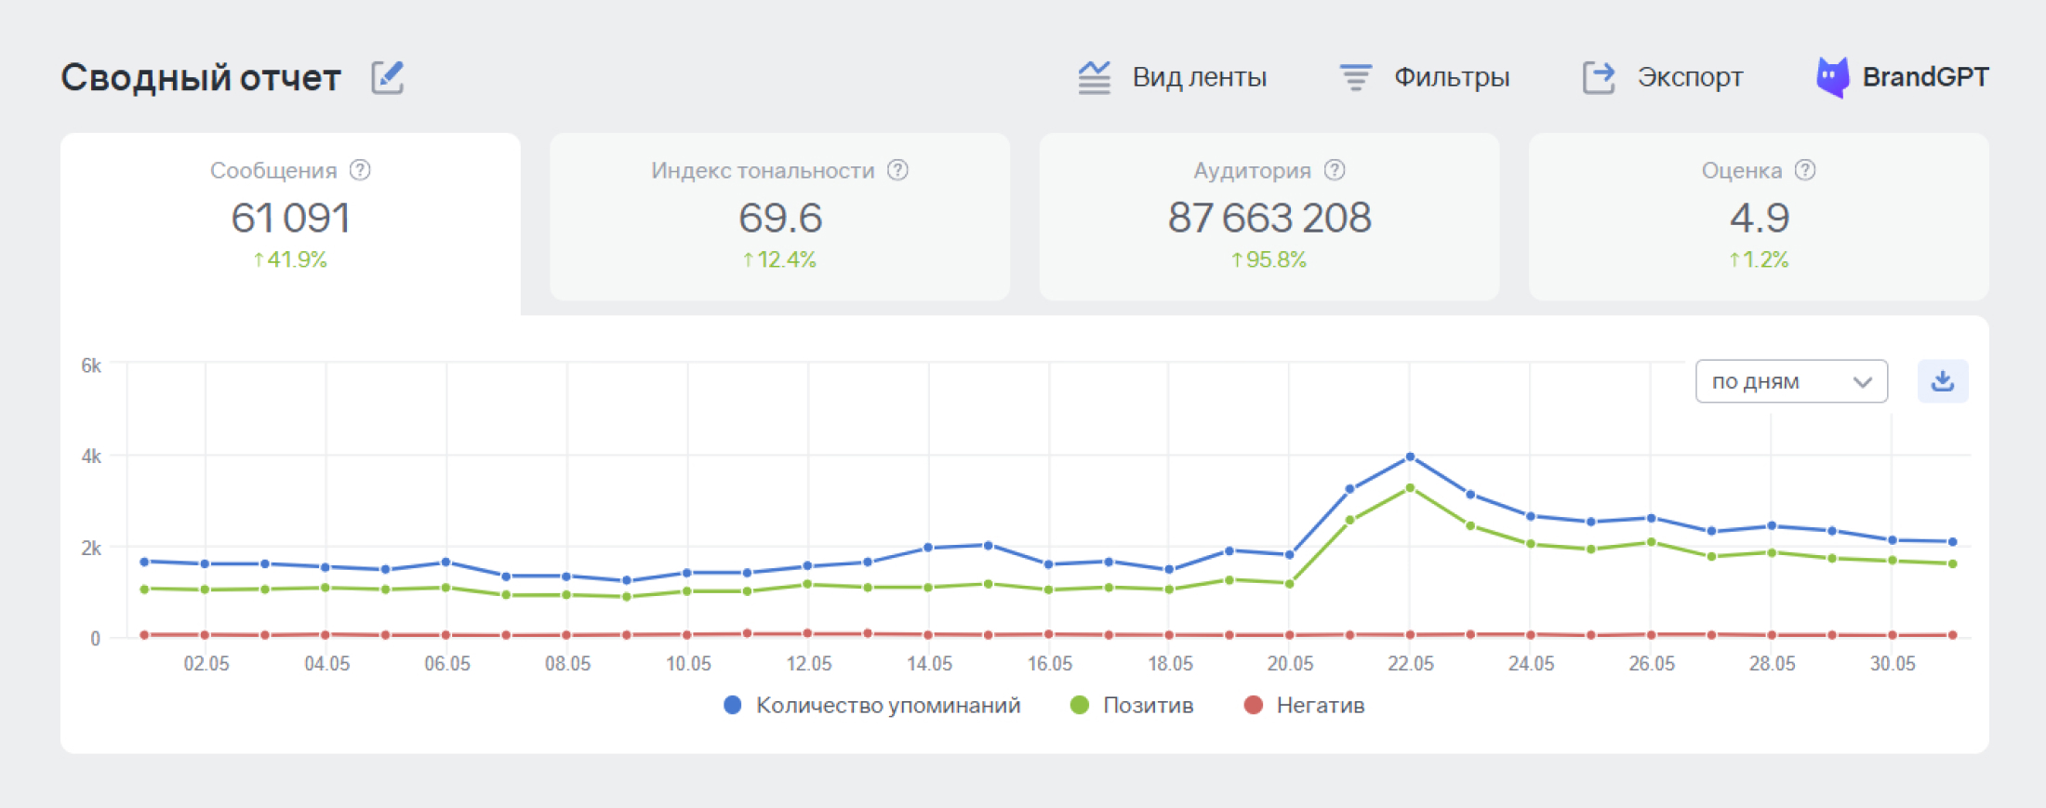Screen dimensions: 2046x808
Task: Download the chart with the download icon
Action: [x=1943, y=381]
